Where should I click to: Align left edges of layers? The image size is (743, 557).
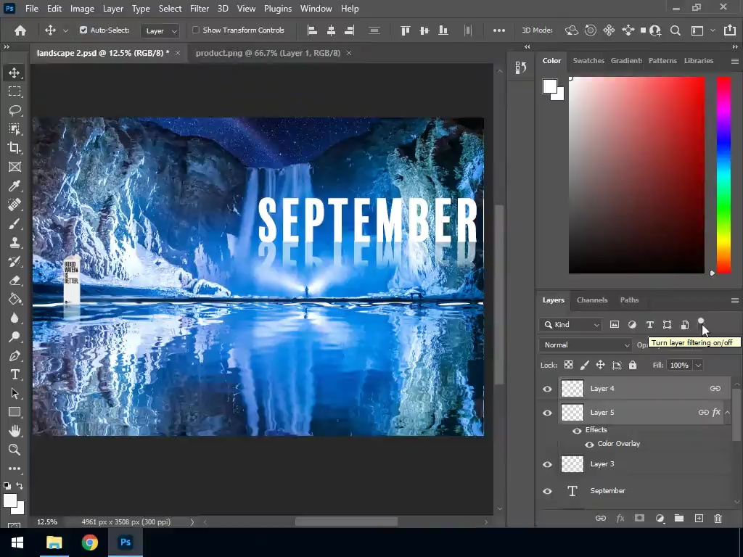[x=312, y=30]
